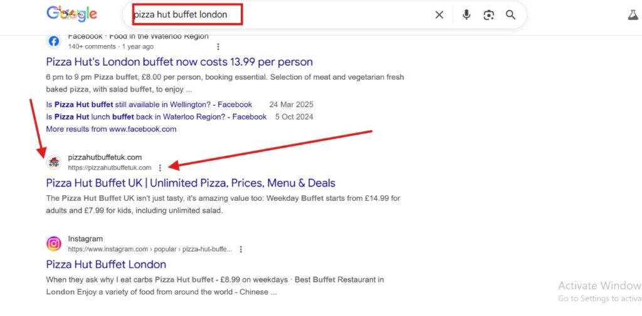Screen dimensions: 642x316
Task: Click the magnifying glass search icon
Action: [x=511, y=15]
